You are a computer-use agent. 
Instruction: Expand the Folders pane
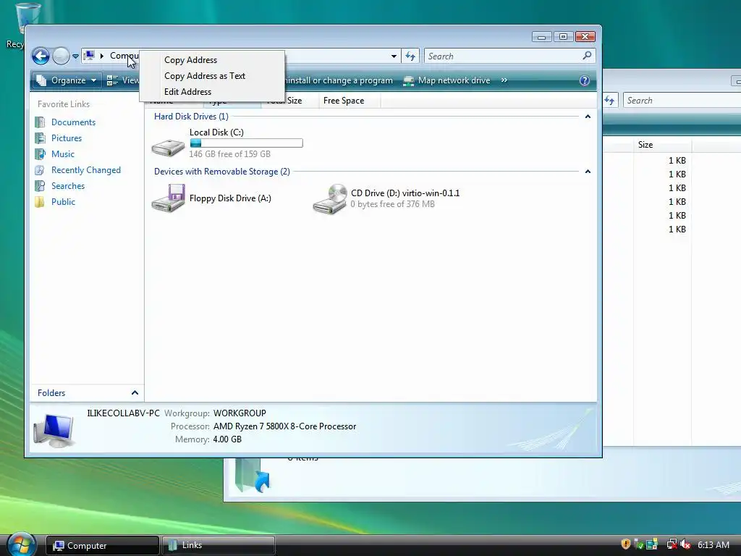(135, 393)
